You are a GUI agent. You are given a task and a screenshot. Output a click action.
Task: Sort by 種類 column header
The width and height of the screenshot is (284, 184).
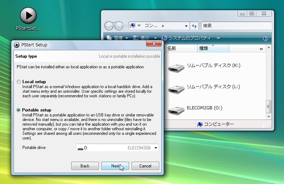point(213,48)
